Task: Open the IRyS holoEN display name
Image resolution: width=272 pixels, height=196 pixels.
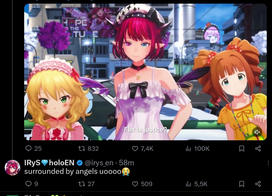Action: [x=49, y=163]
